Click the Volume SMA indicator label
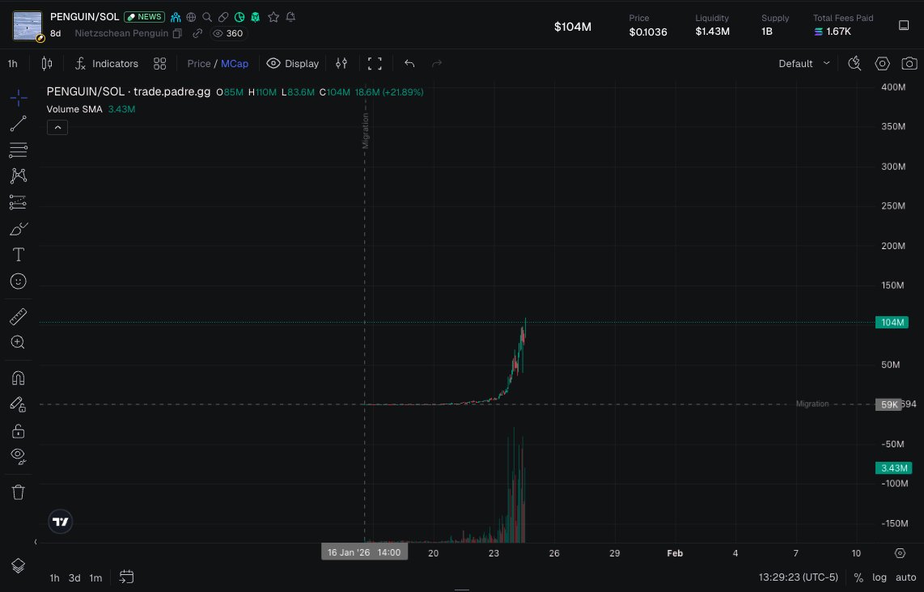924x592 pixels. (74, 109)
